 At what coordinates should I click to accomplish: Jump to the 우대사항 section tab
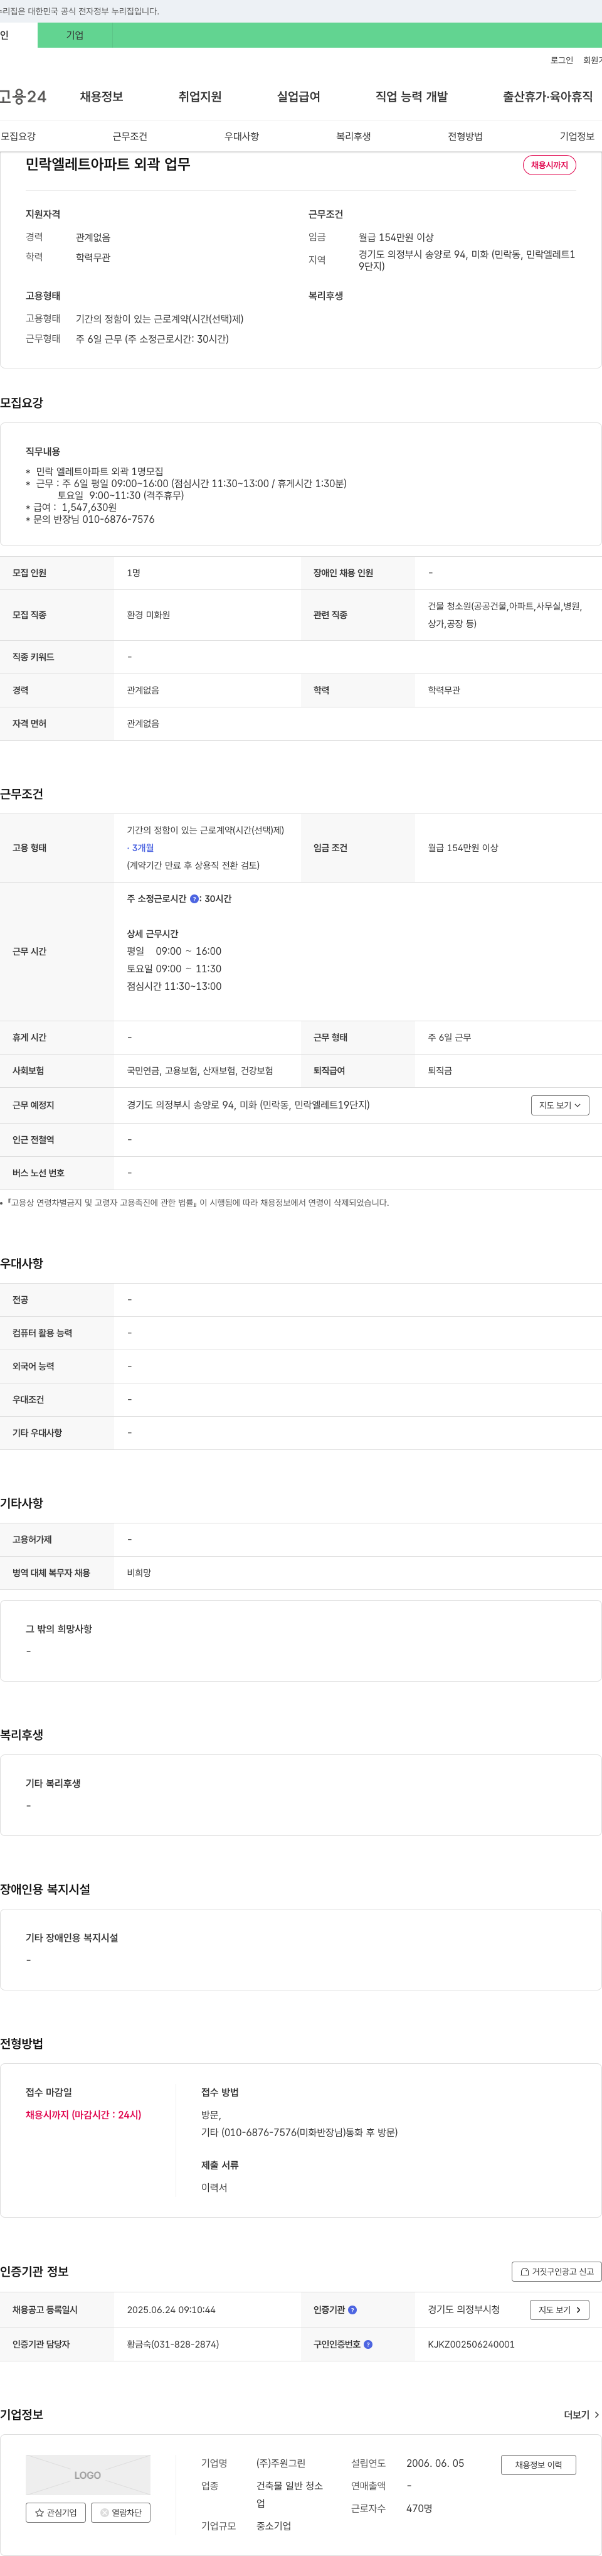click(x=242, y=136)
